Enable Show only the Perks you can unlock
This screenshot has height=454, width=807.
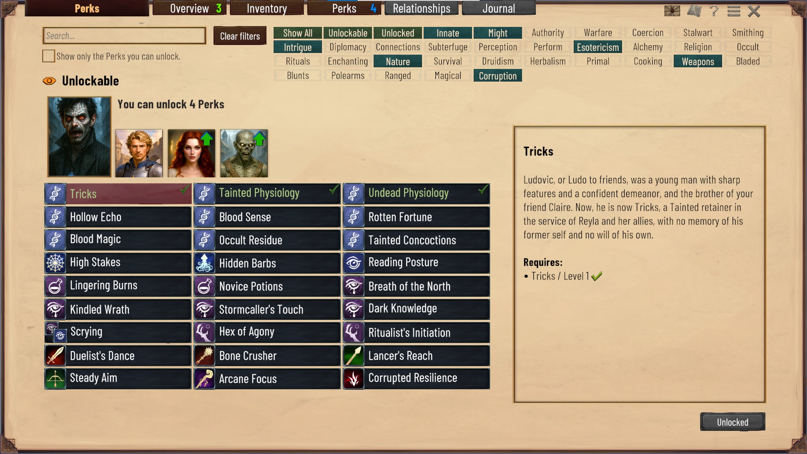coord(49,56)
